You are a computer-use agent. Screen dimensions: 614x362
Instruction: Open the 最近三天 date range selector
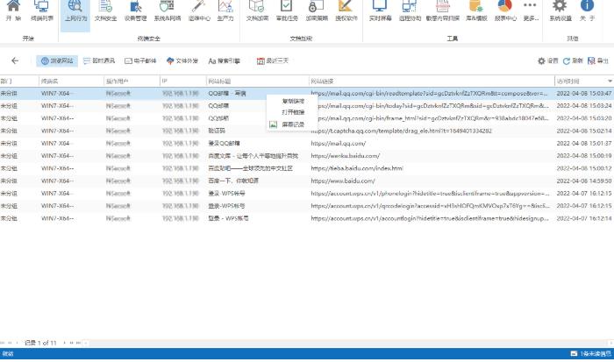tap(274, 61)
